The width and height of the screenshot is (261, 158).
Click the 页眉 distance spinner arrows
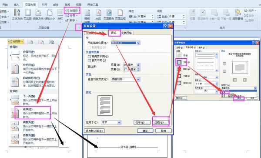(x=138, y=65)
